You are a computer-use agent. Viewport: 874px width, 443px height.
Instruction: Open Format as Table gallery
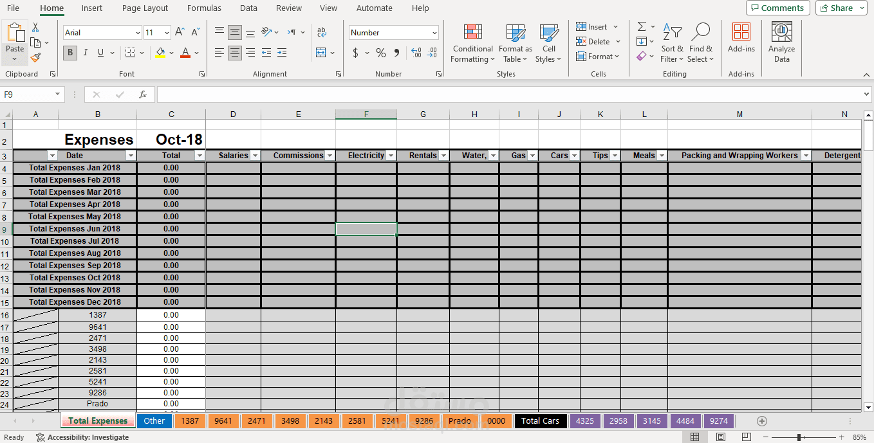(x=515, y=44)
